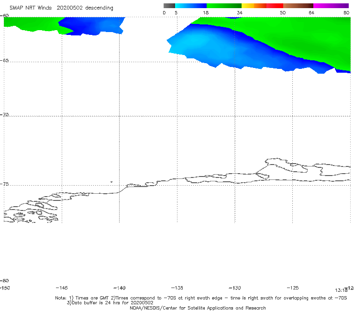Click the coastline island outline near -127 longitude
The height and width of the screenshot is (311, 354).
[287, 166]
